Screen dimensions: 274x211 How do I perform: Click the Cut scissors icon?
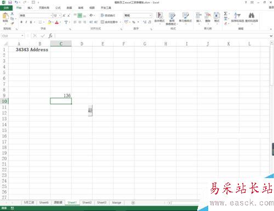click(12, 14)
